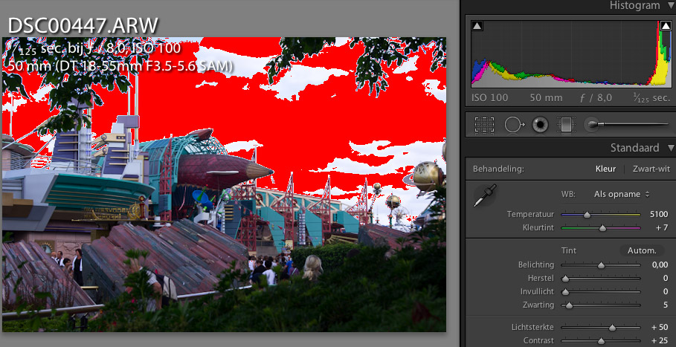Switch the treatment to Zwart-wit

click(651, 169)
